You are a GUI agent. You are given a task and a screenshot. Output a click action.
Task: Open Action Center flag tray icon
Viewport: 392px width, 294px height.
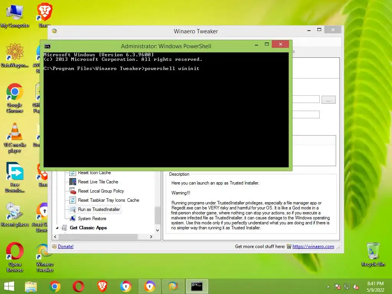338,287
